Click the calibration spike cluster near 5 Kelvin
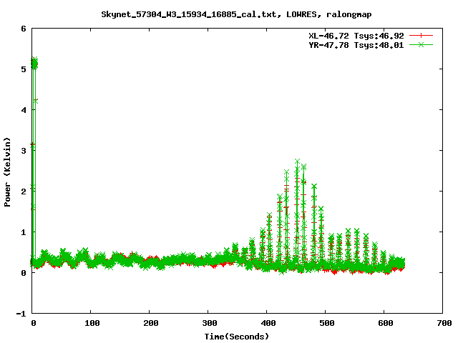458x343 pixels. click(34, 64)
